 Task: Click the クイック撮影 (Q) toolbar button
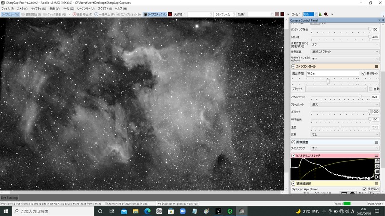(54, 14)
